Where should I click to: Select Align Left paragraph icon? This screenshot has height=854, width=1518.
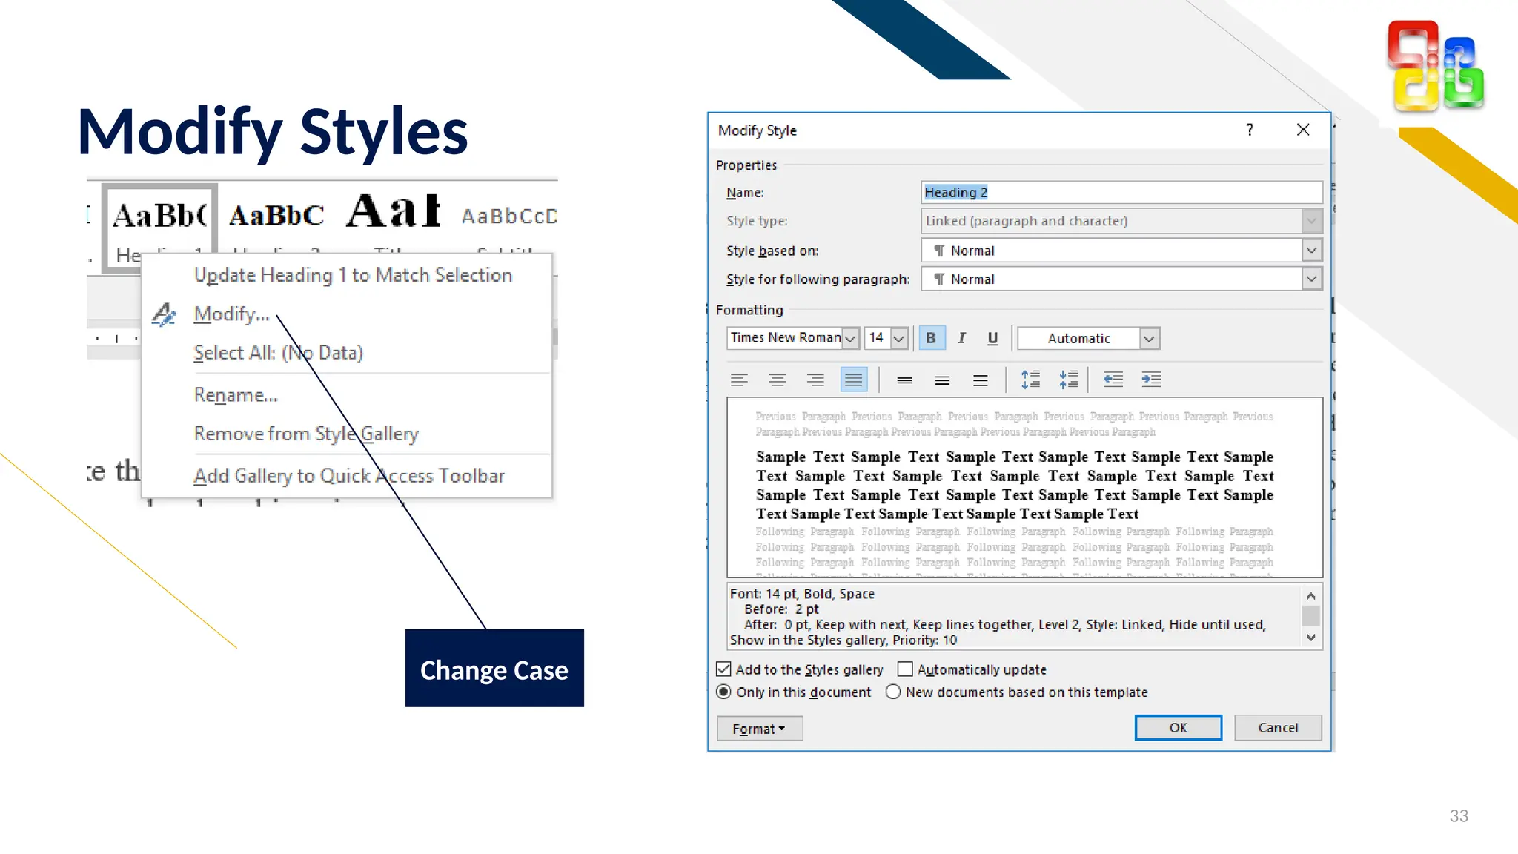[x=739, y=380]
